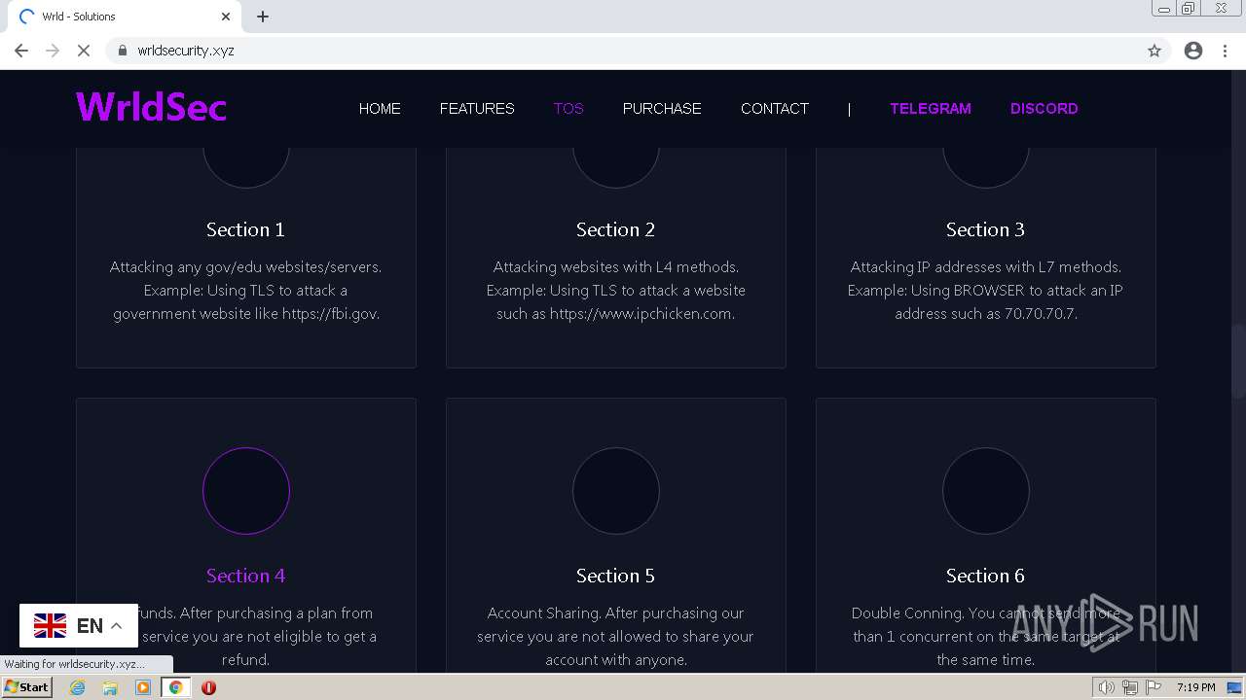Switch to Chrome in the taskbar
This screenshot has height=700, width=1246.
pyautogui.click(x=175, y=687)
